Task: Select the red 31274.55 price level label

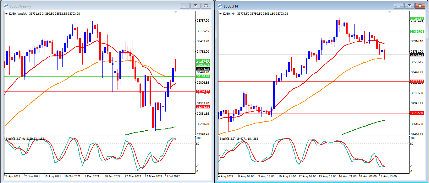Action: coord(203,107)
